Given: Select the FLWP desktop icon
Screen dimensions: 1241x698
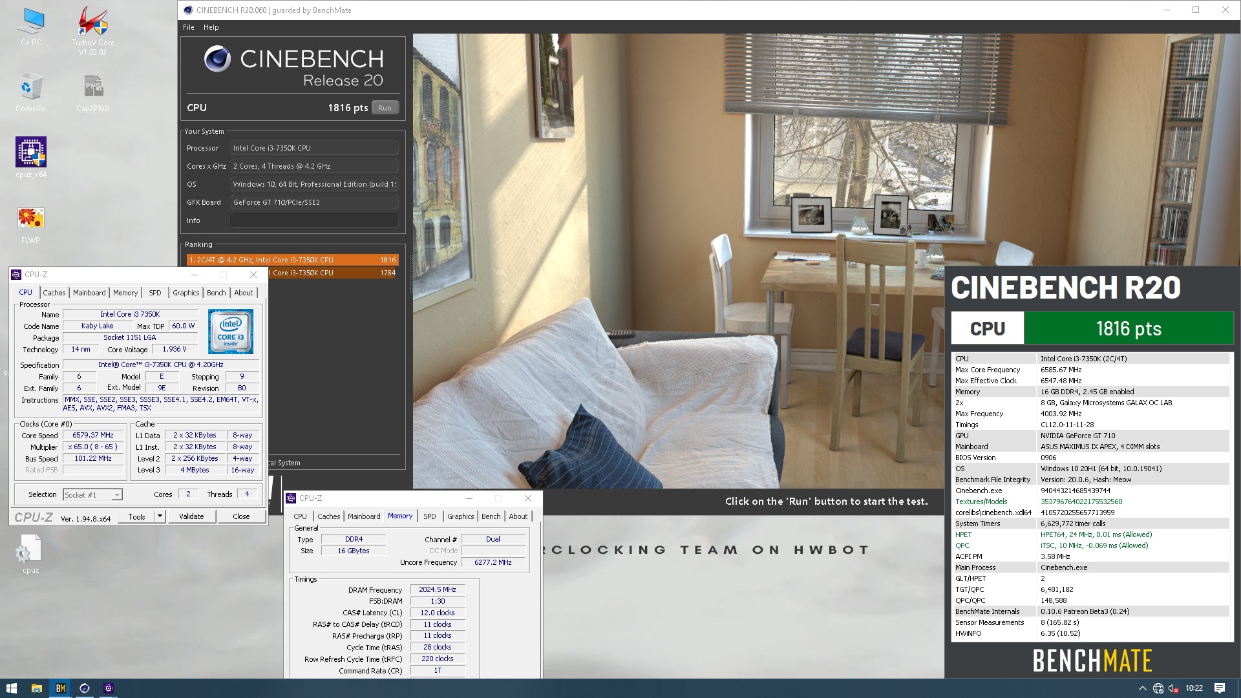Looking at the screenshot, I should click(x=30, y=225).
